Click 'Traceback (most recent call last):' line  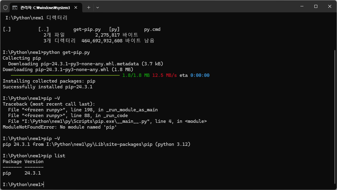click(49, 104)
